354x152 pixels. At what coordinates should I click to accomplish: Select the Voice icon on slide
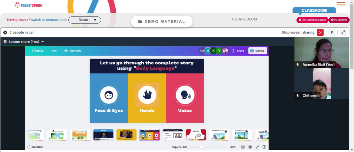[185, 95]
